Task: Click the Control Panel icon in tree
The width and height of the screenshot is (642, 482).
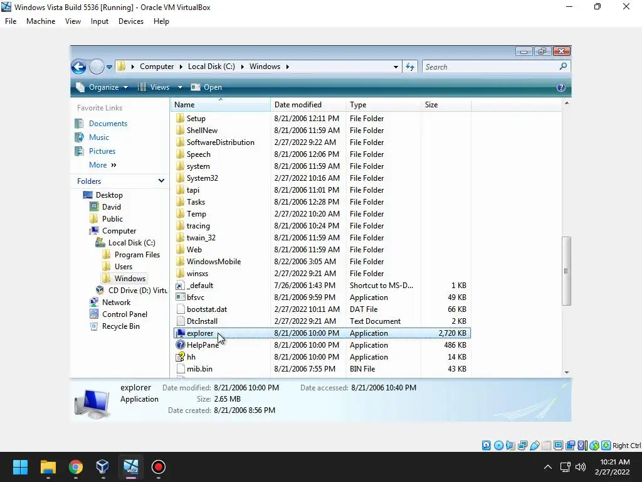Action: point(94,314)
